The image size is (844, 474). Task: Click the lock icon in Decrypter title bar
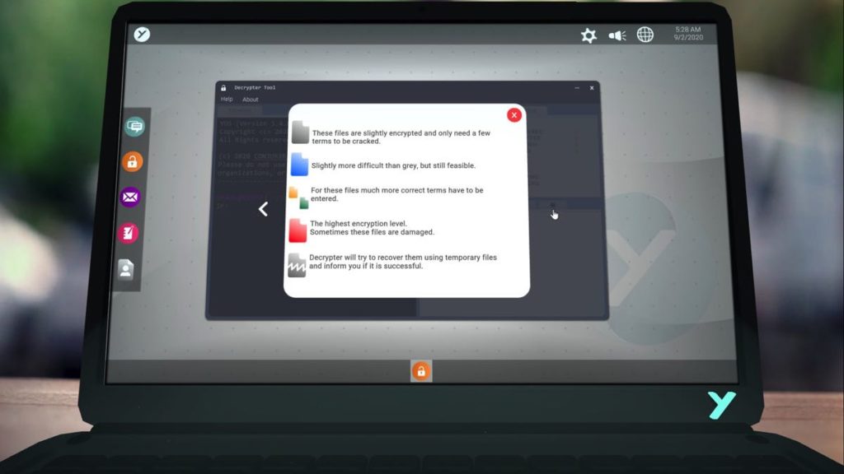click(223, 87)
